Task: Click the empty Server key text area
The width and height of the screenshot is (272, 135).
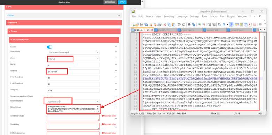Action: coord(73,126)
